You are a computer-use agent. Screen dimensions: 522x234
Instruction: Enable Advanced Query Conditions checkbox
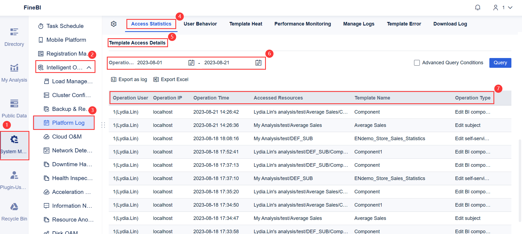tap(417, 63)
